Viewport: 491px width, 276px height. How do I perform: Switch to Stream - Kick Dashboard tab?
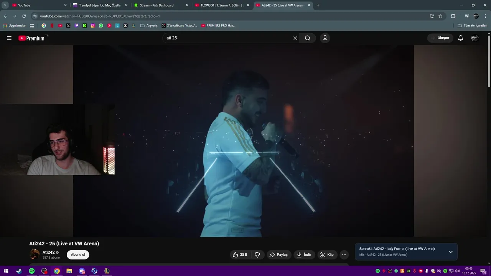pos(161,5)
